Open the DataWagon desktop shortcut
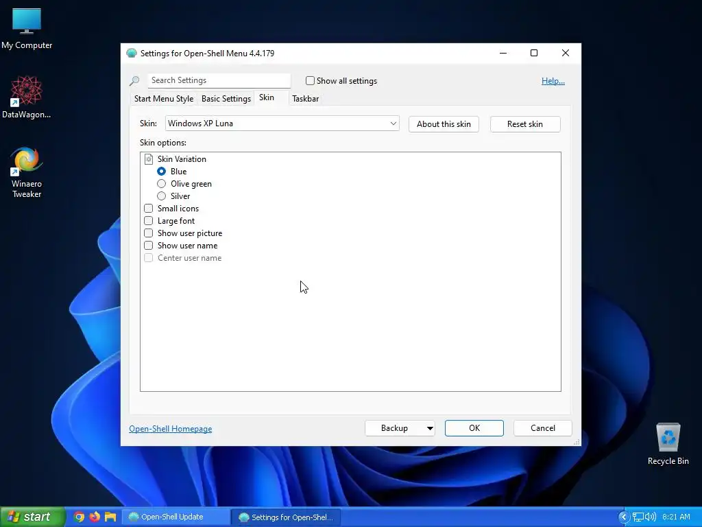 (x=27, y=97)
